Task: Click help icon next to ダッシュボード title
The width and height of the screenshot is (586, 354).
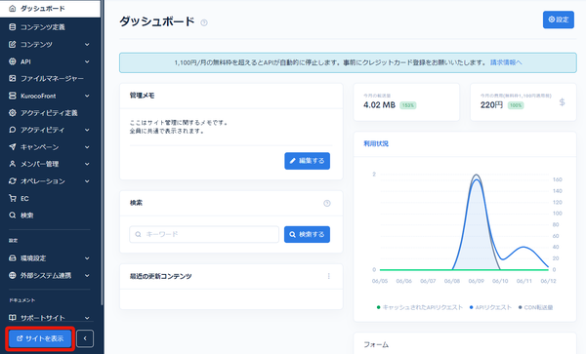Action: 204,22
